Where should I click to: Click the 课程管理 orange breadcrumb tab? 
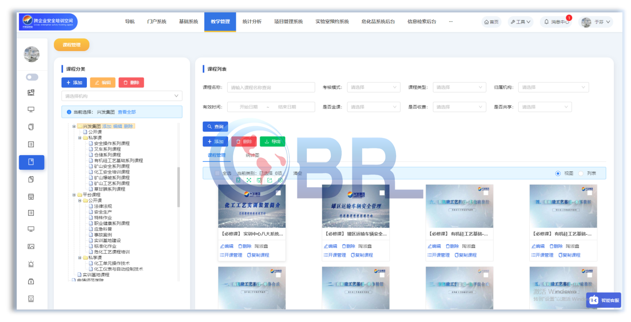72,45
